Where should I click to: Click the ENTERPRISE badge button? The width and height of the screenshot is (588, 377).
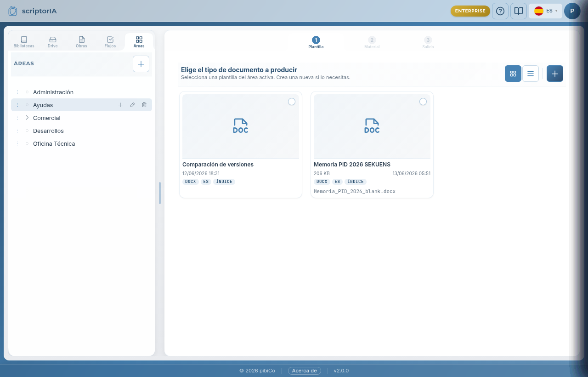(470, 11)
